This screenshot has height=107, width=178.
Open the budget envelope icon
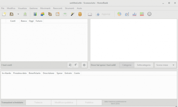click(x=65, y=14)
